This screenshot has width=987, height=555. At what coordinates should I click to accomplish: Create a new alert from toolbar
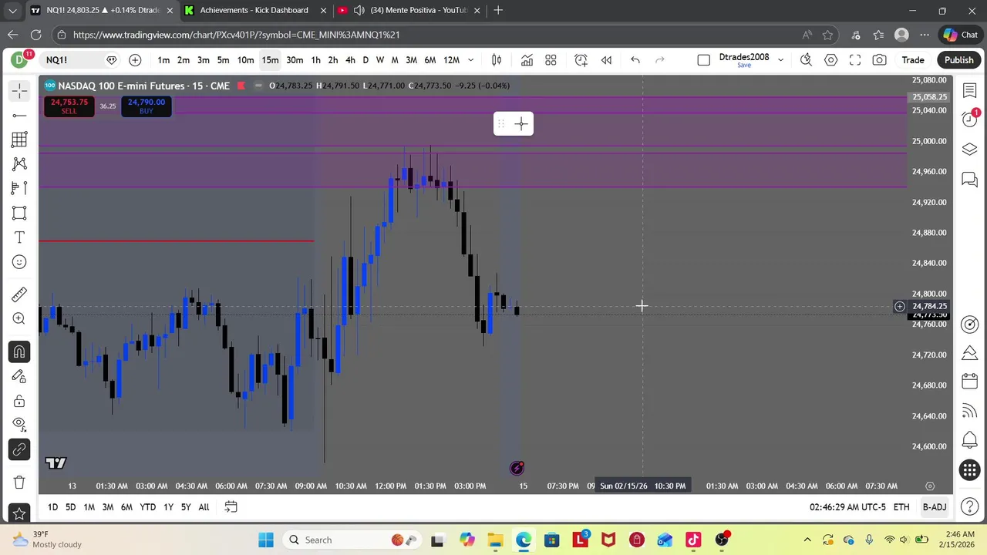pyautogui.click(x=581, y=60)
